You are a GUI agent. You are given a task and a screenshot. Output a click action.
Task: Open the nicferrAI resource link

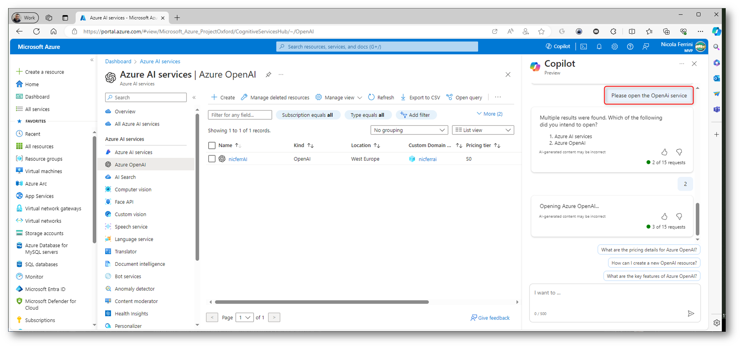tap(238, 159)
